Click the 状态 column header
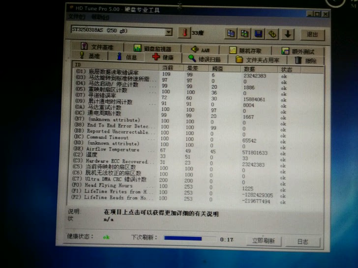Image resolution: width=358 pixels, height=268 pixels. point(290,70)
